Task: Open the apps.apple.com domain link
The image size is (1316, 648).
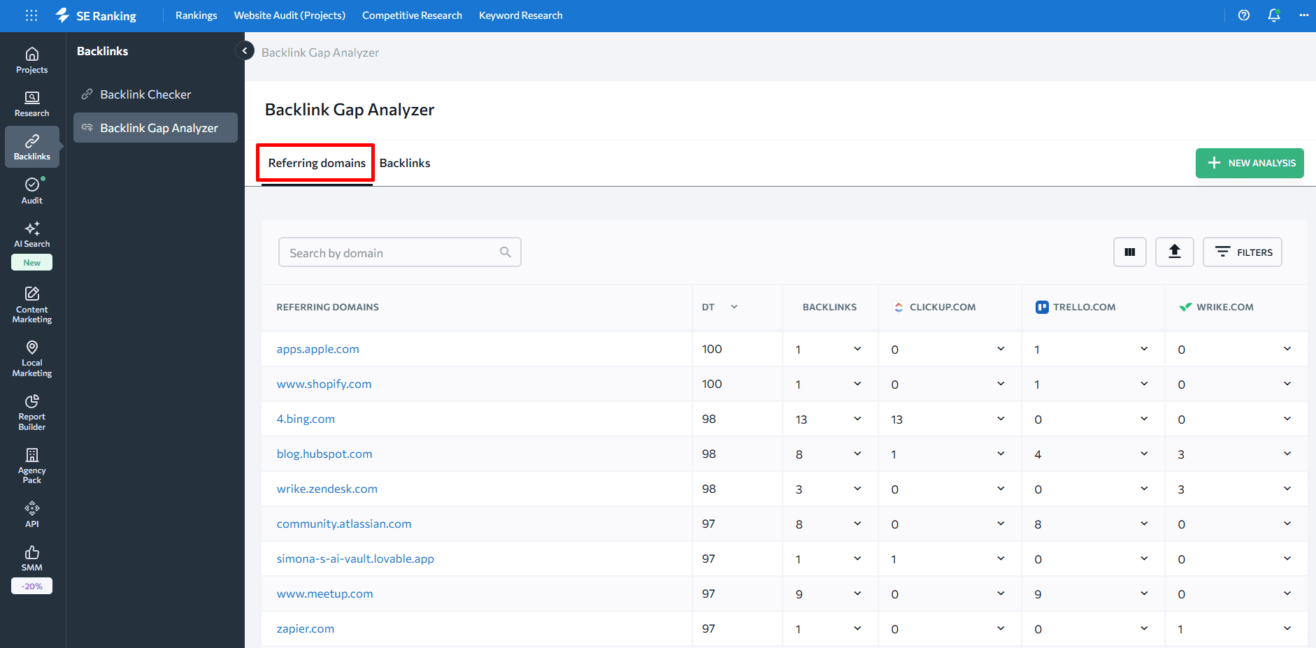Action: (317, 349)
